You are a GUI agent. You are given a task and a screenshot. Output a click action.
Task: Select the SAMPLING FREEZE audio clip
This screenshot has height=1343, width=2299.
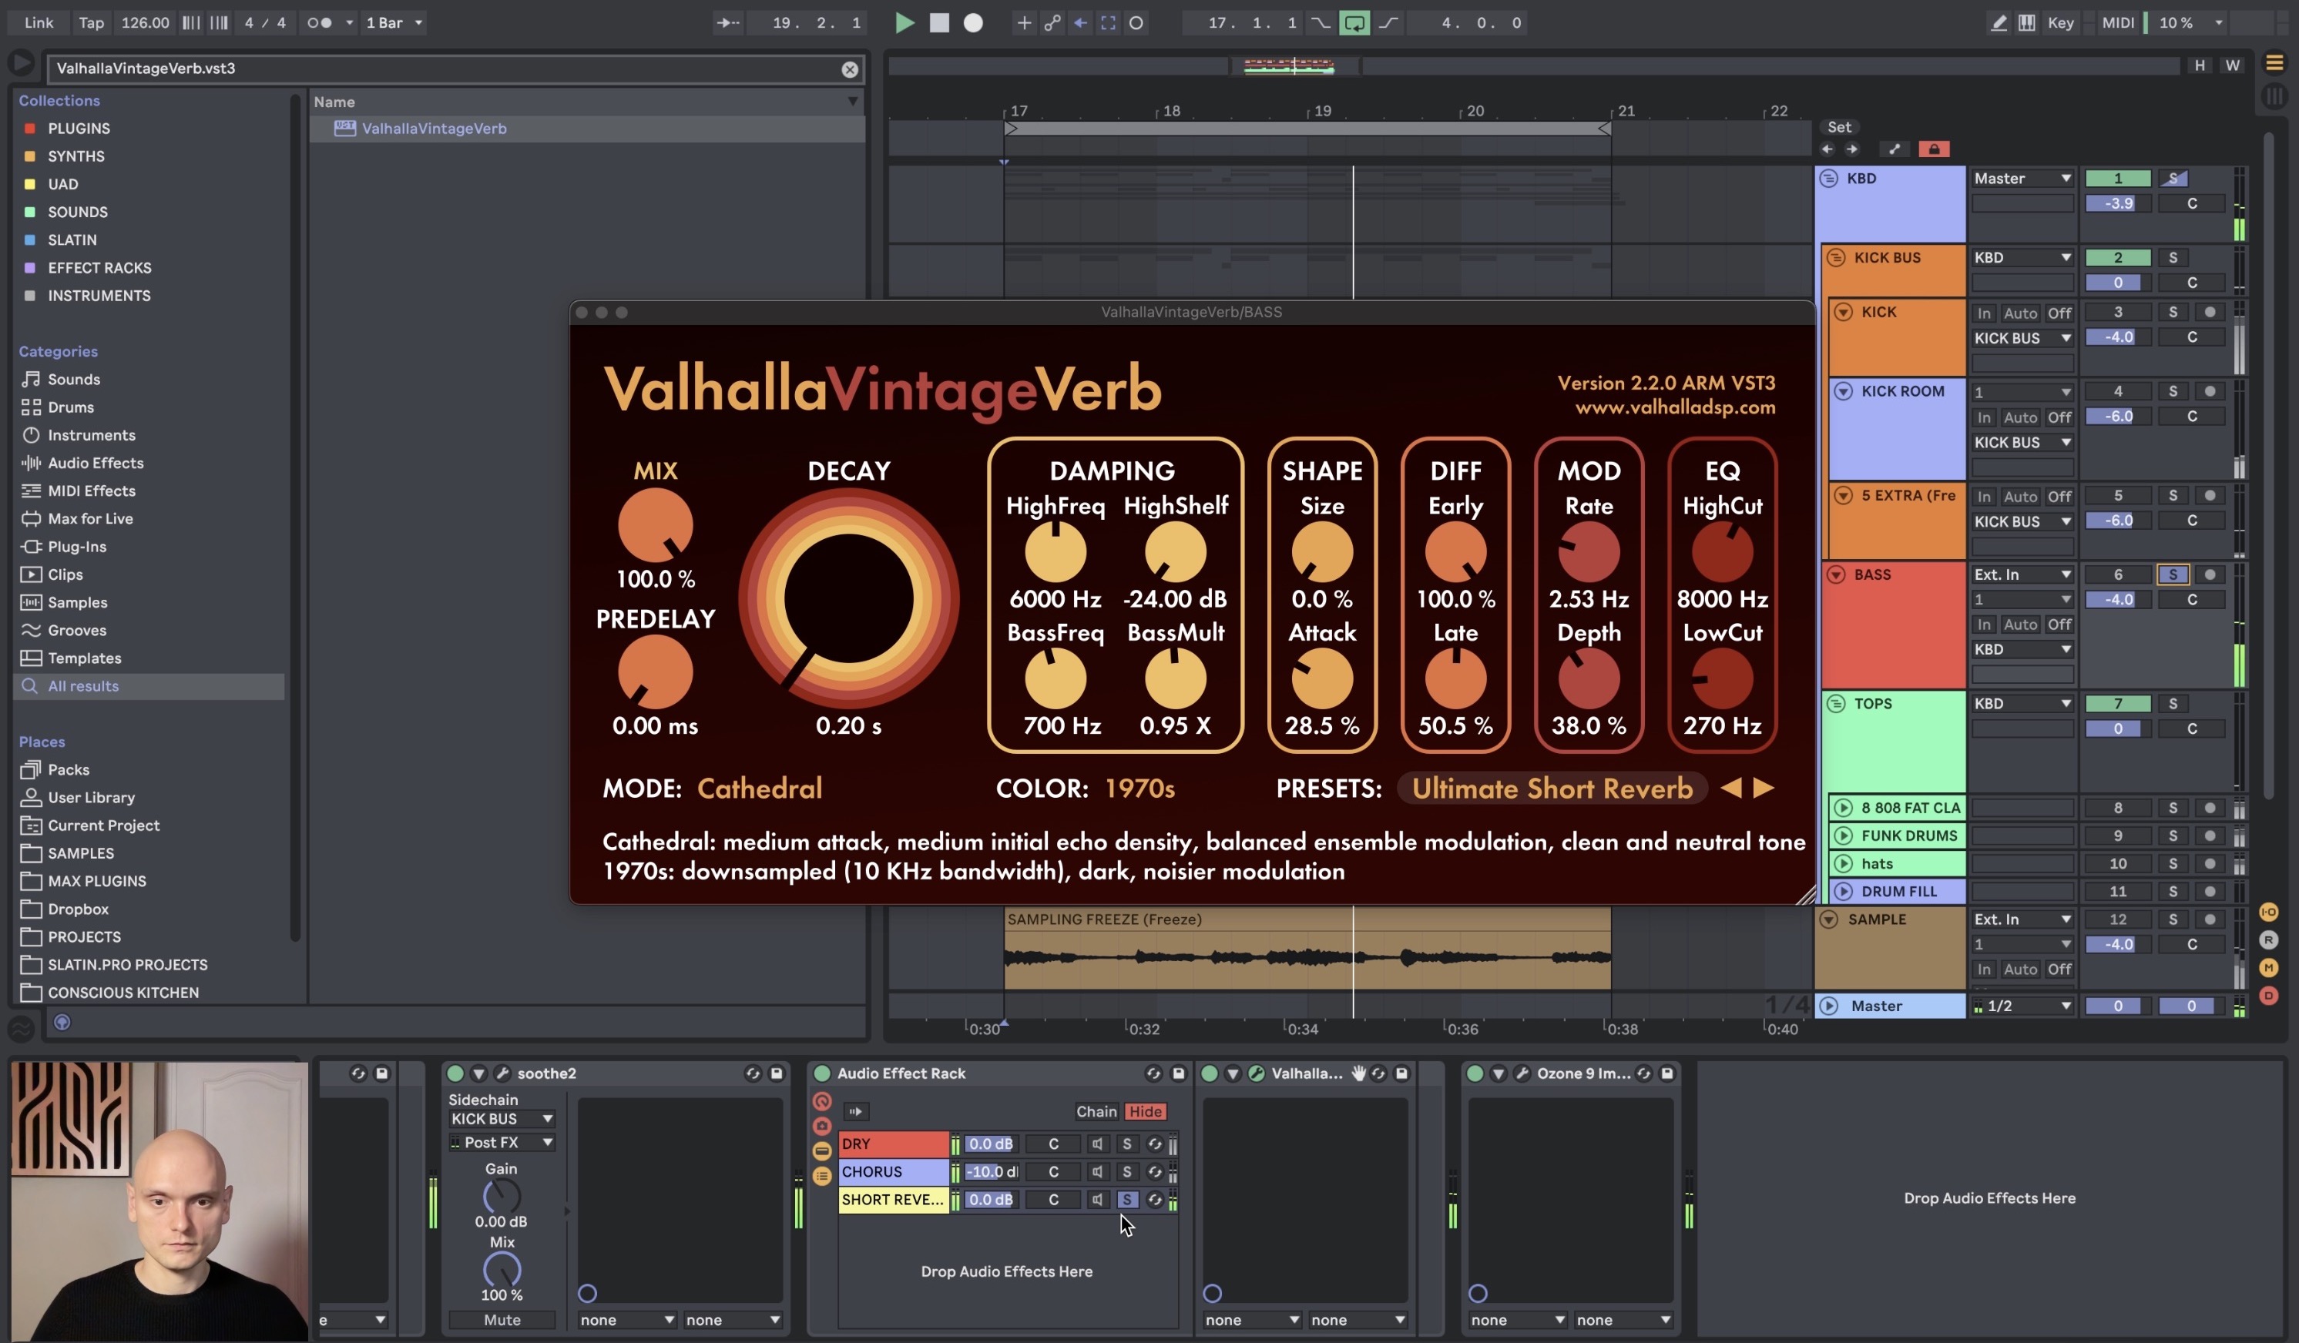point(1307,949)
